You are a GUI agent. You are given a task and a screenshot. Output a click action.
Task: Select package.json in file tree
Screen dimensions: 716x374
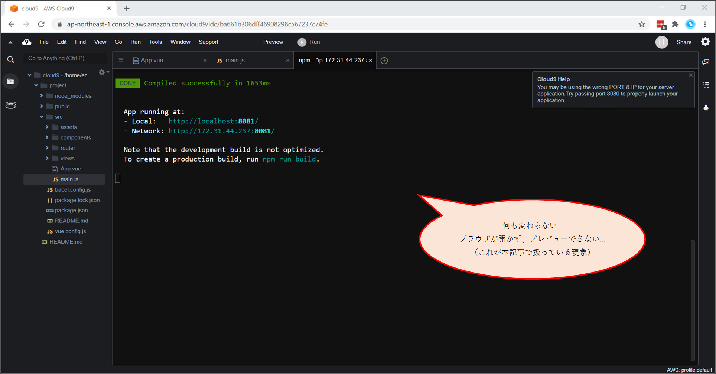71,210
